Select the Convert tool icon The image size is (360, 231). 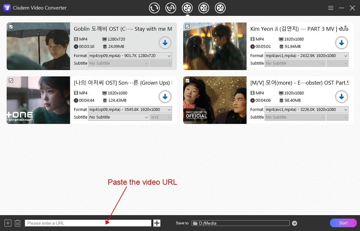pos(154,8)
